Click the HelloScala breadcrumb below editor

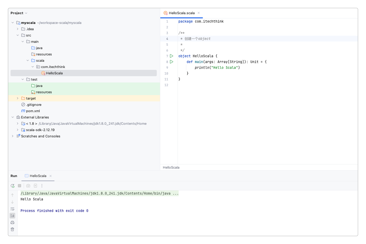tap(171, 167)
